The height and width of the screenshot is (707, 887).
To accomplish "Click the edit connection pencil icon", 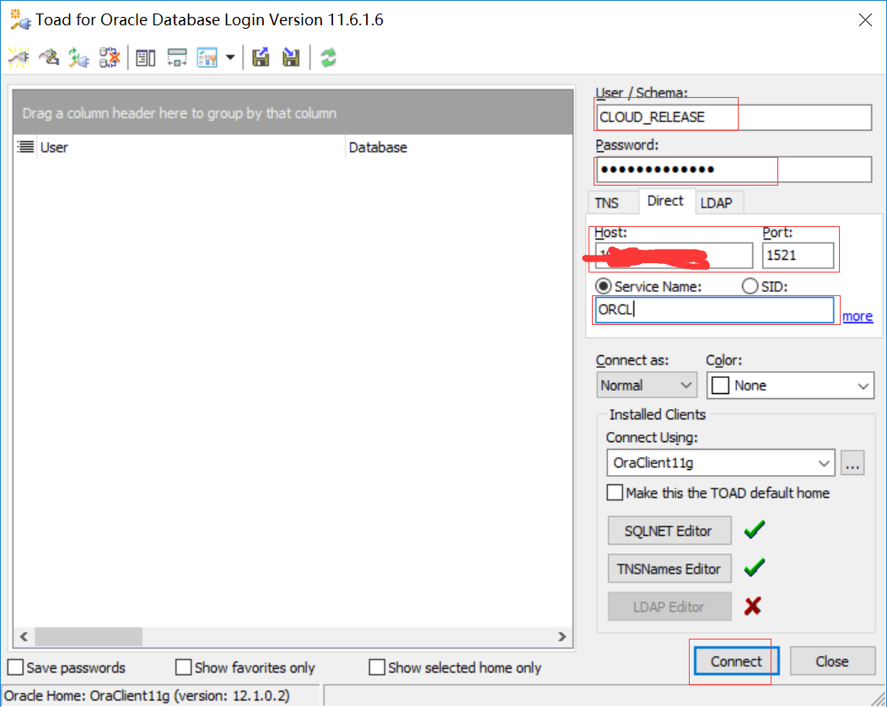I will click(x=49, y=57).
